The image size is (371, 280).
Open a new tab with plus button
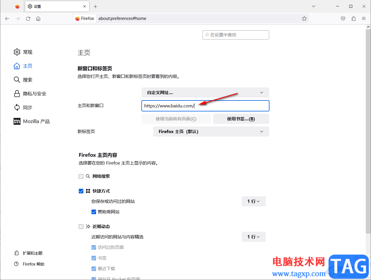click(x=95, y=6)
